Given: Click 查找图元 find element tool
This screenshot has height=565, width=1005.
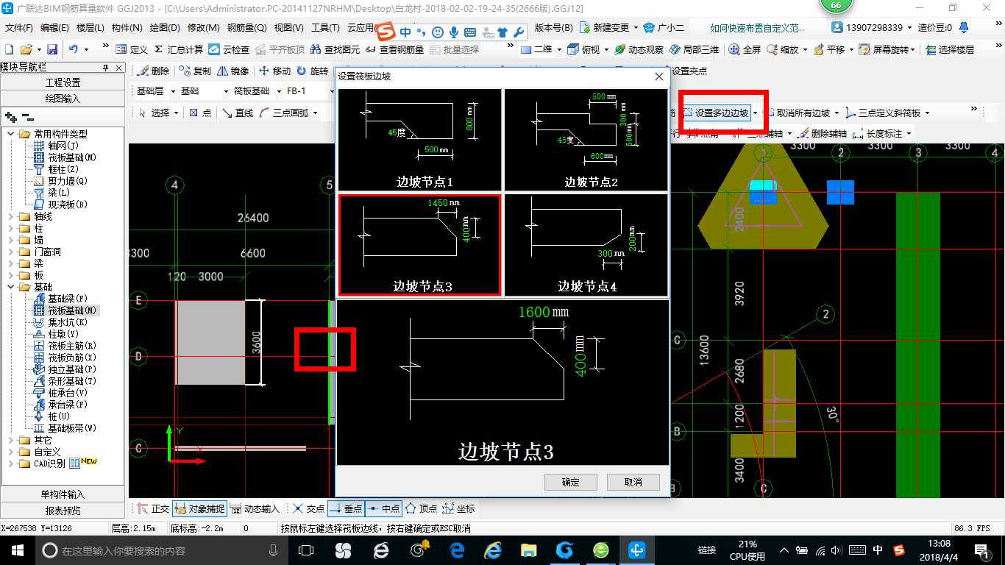Looking at the screenshot, I should click(335, 49).
